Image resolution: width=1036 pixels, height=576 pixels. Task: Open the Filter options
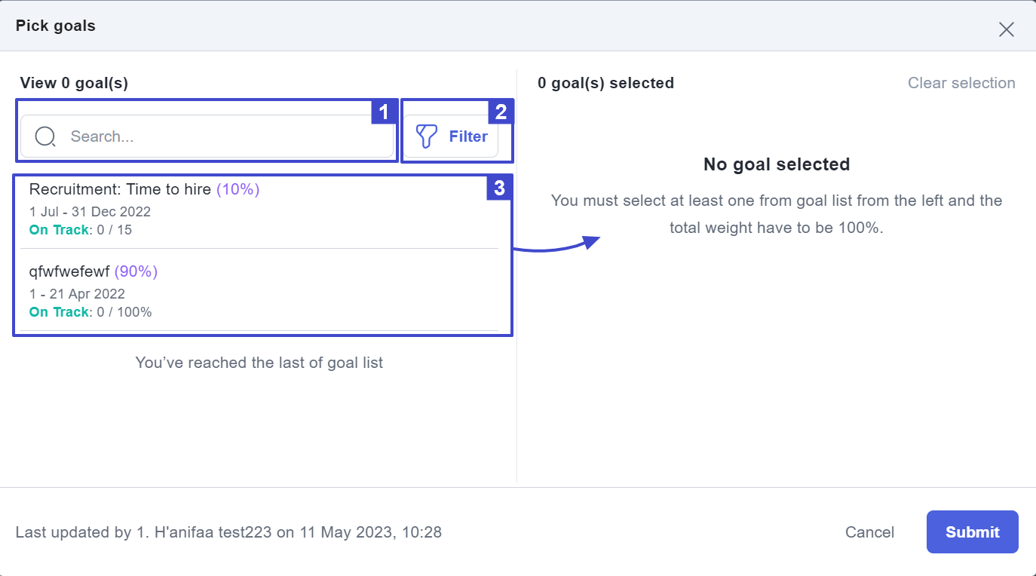pos(451,136)
